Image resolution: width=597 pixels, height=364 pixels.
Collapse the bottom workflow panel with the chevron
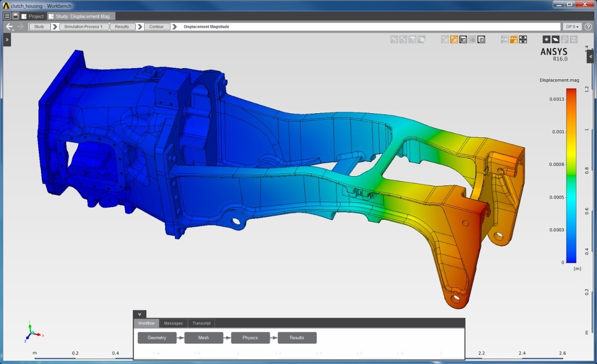pos(140,314)
